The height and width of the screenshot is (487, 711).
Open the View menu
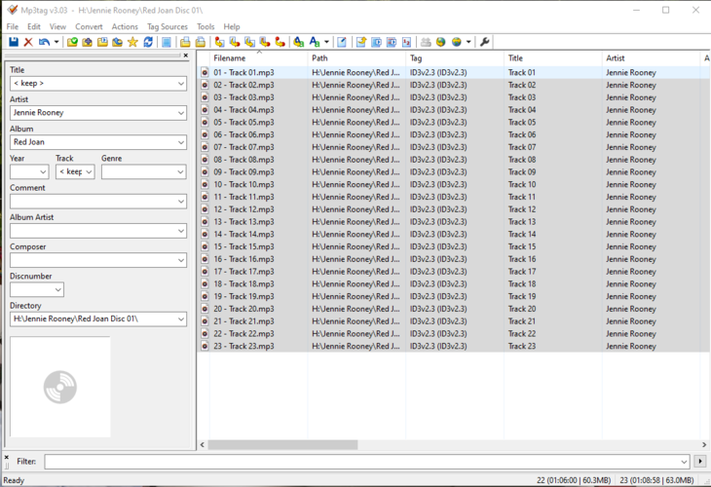coord(57,26)
